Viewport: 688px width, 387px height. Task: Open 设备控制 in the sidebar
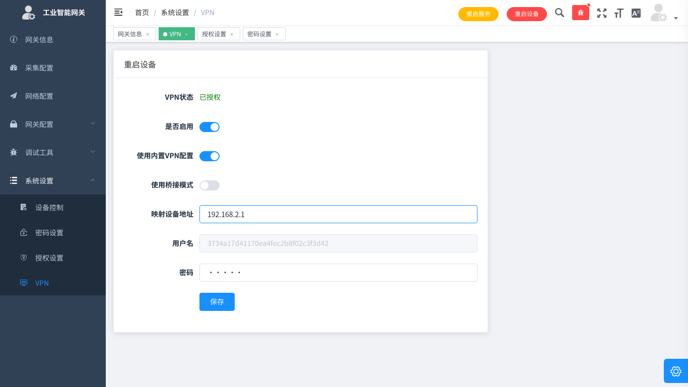tap(49, 208)
